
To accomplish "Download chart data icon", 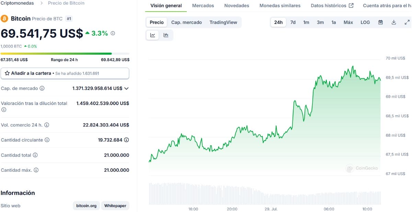I will tap(394, 22).
